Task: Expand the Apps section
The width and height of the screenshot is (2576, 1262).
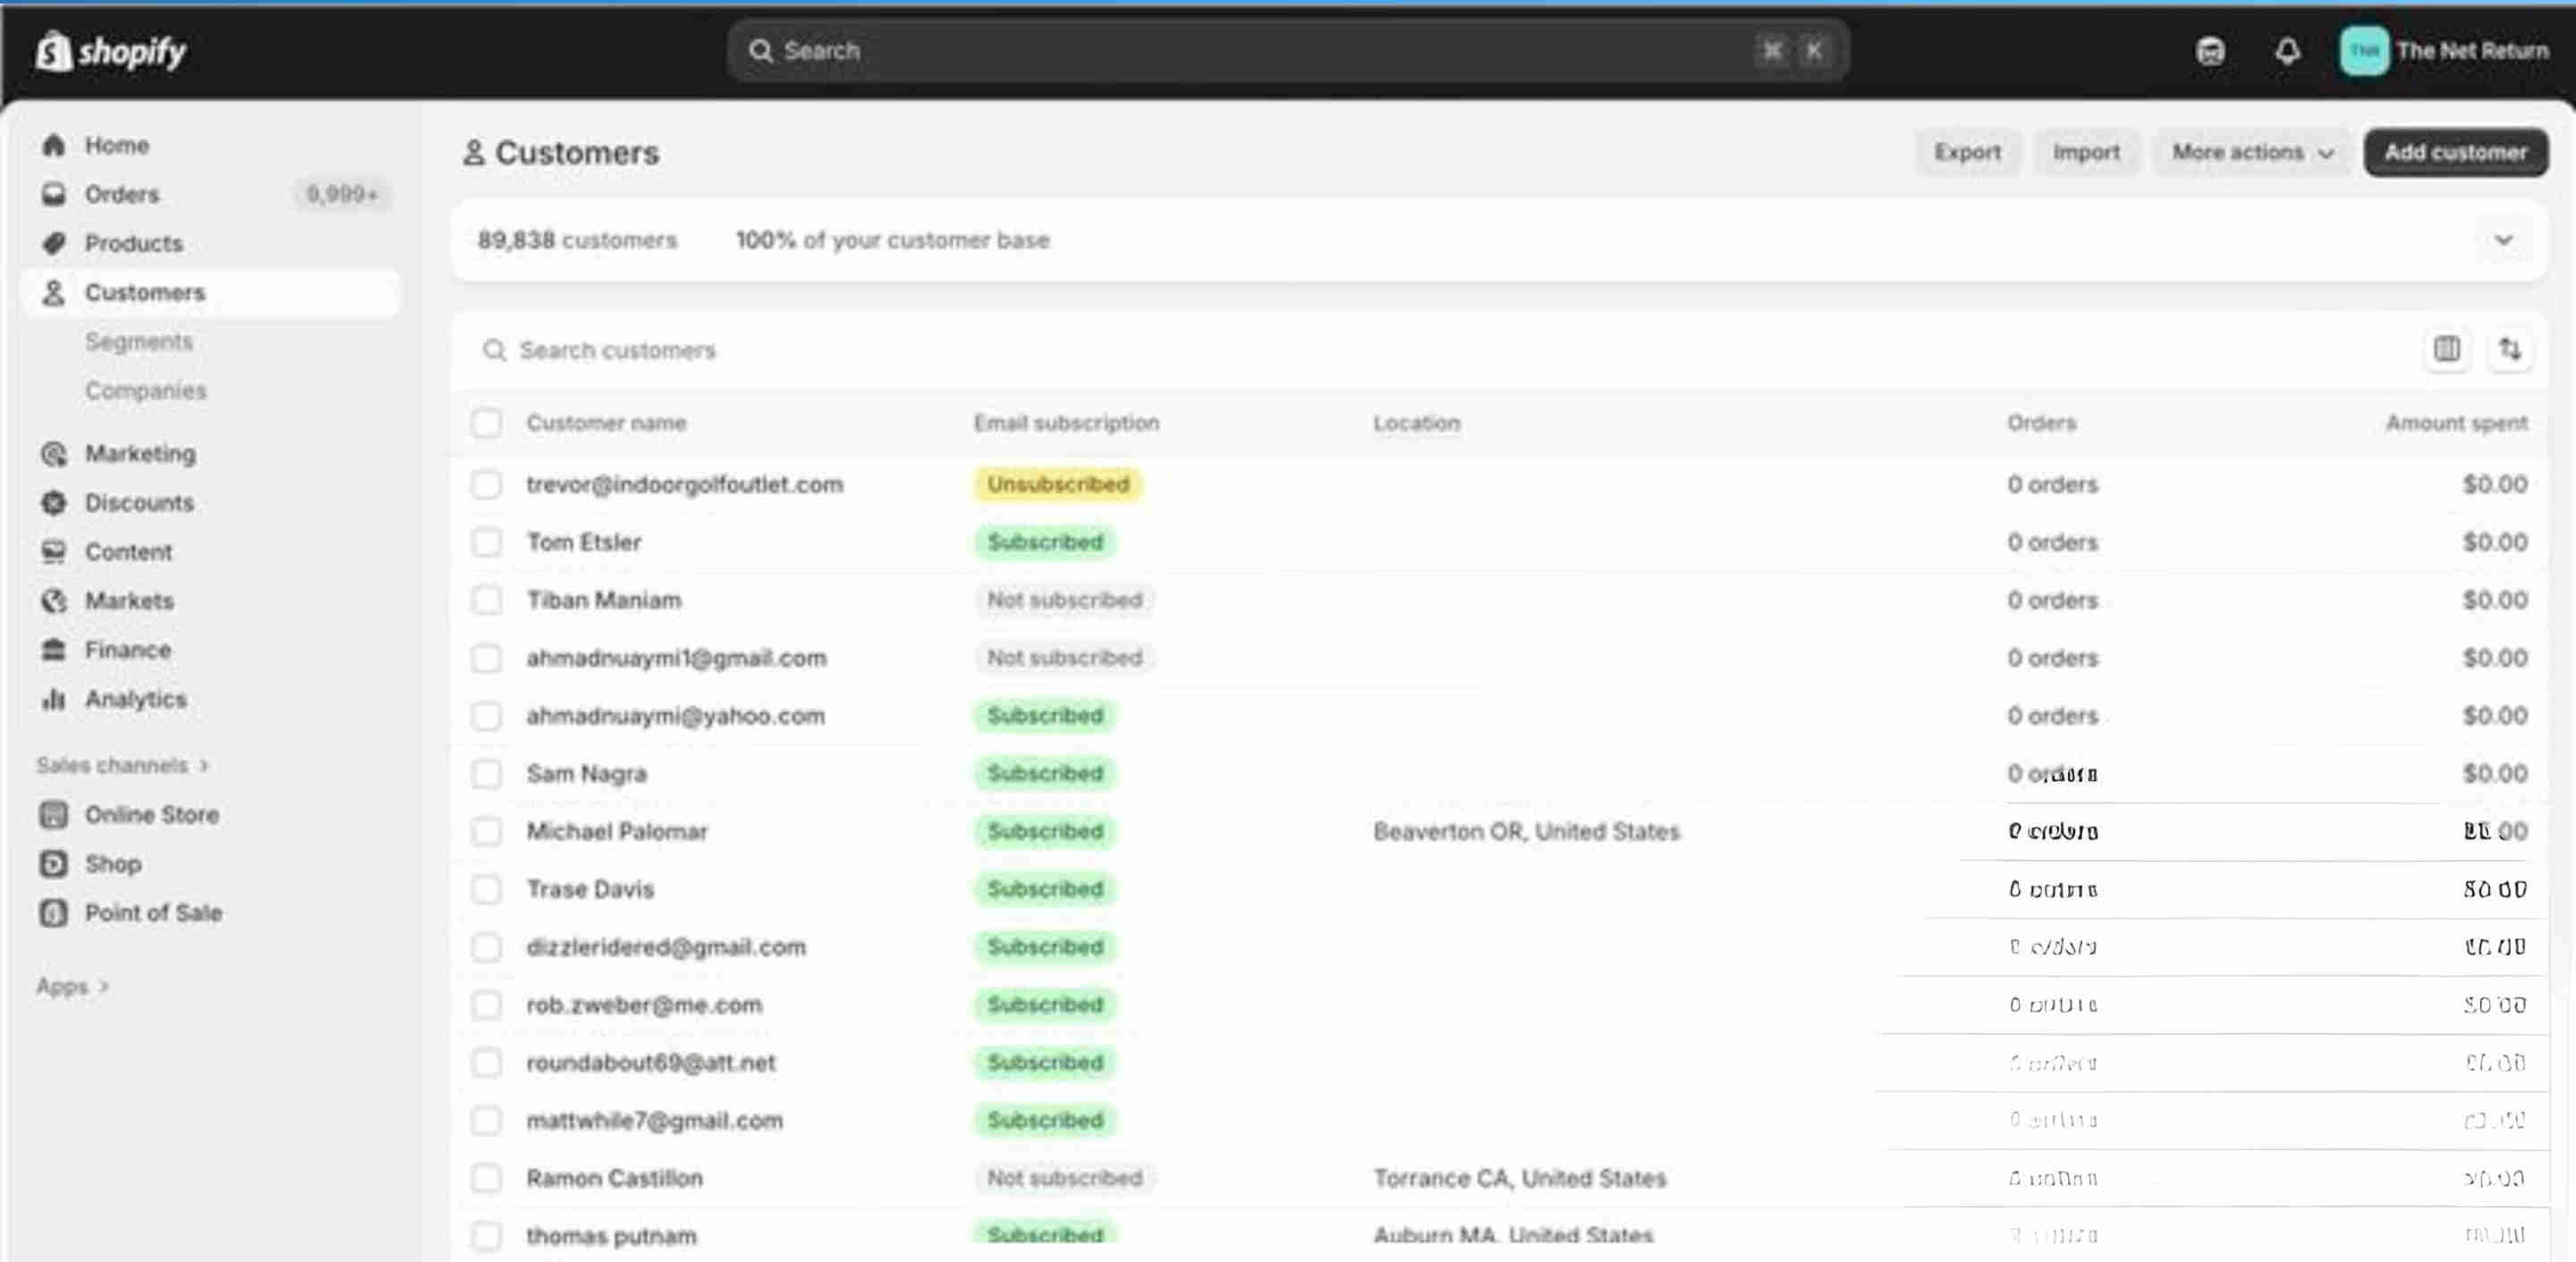Action: click(x=72, y=986)
